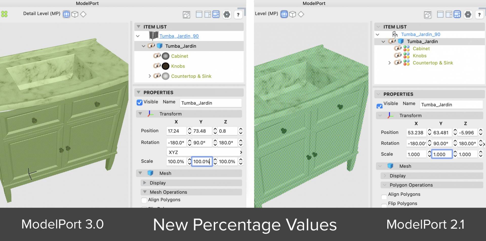Image resolution: width=486 pixels, height=241 pixels.
Task: Click the Scale Z stepper in 3.0
Action: point(241,161)
